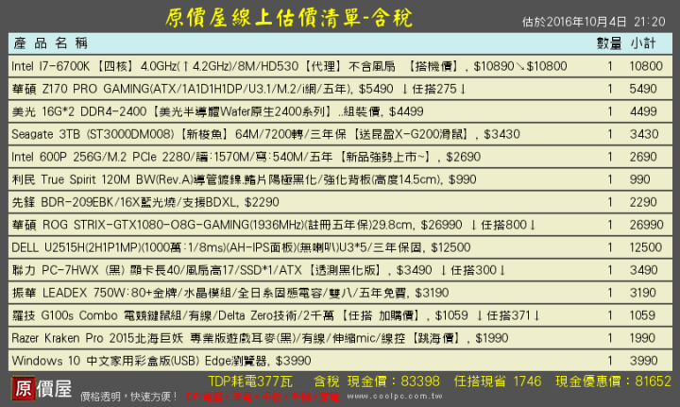Select the Razer Kraken Pro headset row
This screenshot has width=680, height=407.
pos(340,338)
